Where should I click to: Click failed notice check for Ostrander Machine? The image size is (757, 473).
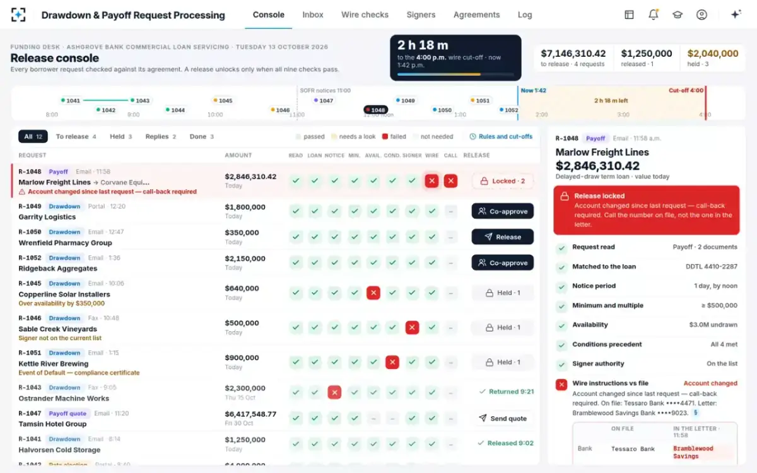(335, 392)
